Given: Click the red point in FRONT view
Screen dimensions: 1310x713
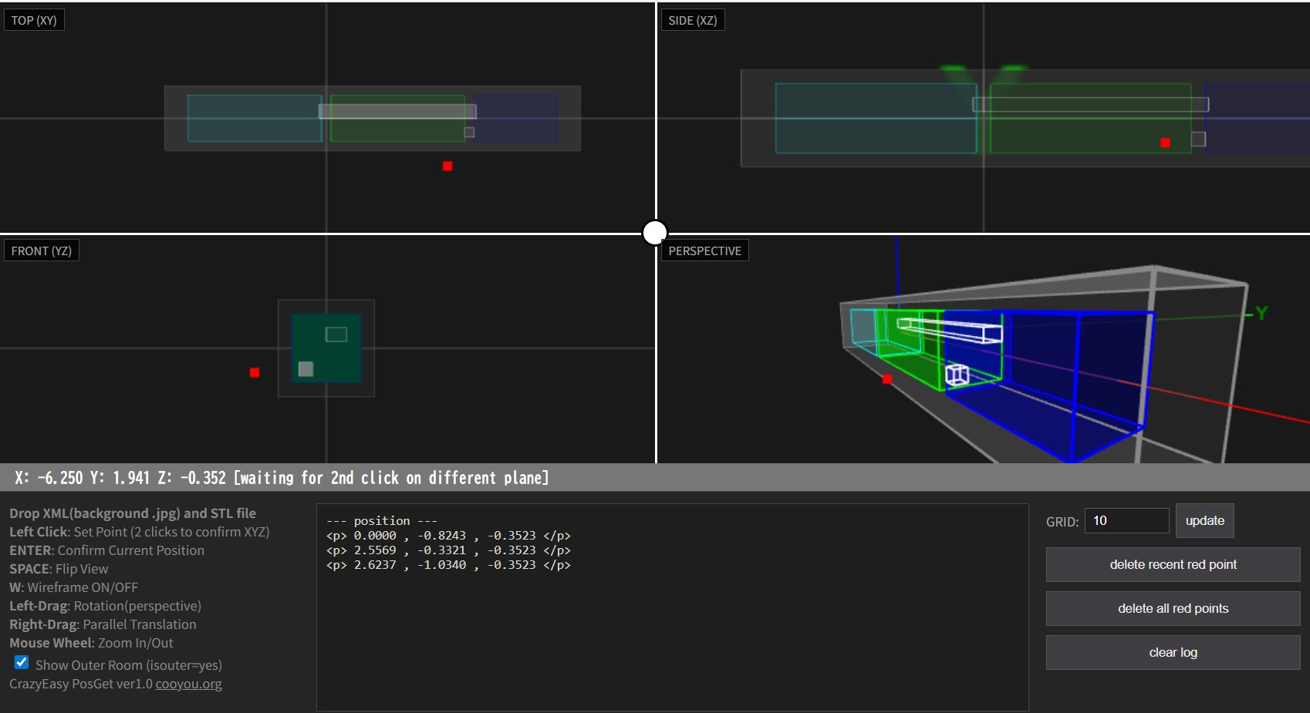Looking at the screenshot, I should click(255, 372).
